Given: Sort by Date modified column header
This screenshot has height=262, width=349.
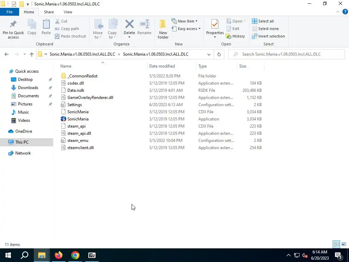Looking at the screenshot, I should click(x=172, y=66).
